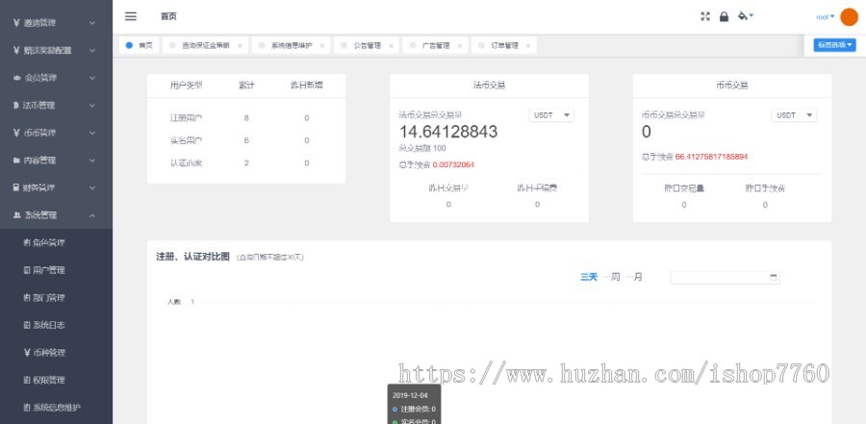
Task: Open 系统日志 in the sidebar
Action: point(57,325)
